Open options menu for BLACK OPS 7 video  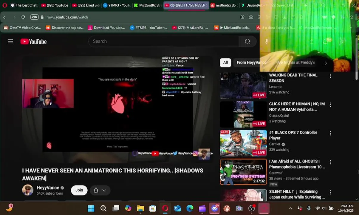(x=330, y=133)
